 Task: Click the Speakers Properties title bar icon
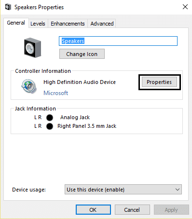tap(8, 7)
